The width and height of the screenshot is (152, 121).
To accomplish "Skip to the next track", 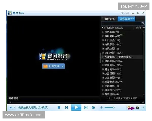I will [86, 107].
